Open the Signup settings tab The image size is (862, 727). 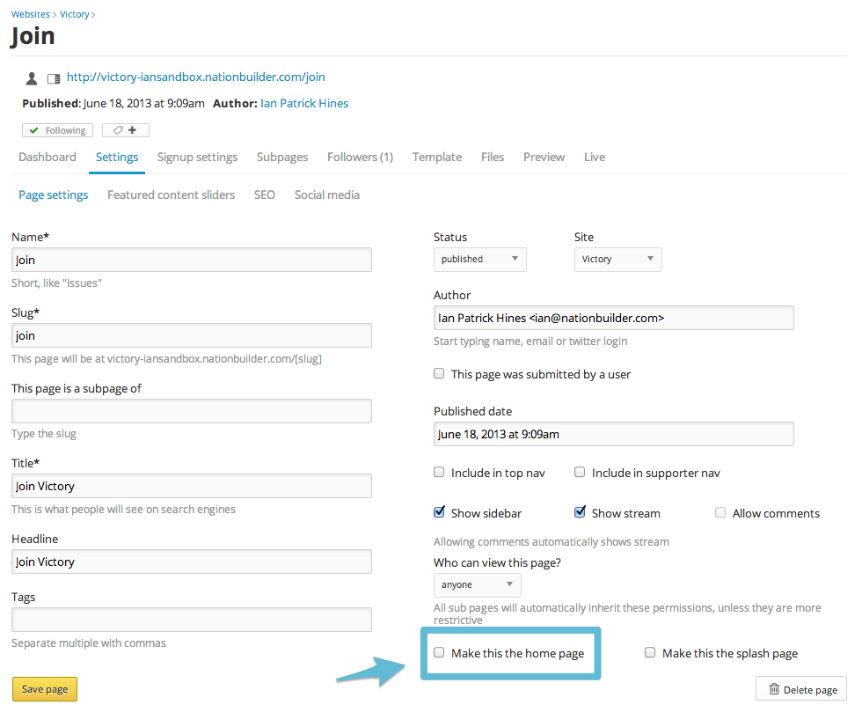(x=197, y=158)
